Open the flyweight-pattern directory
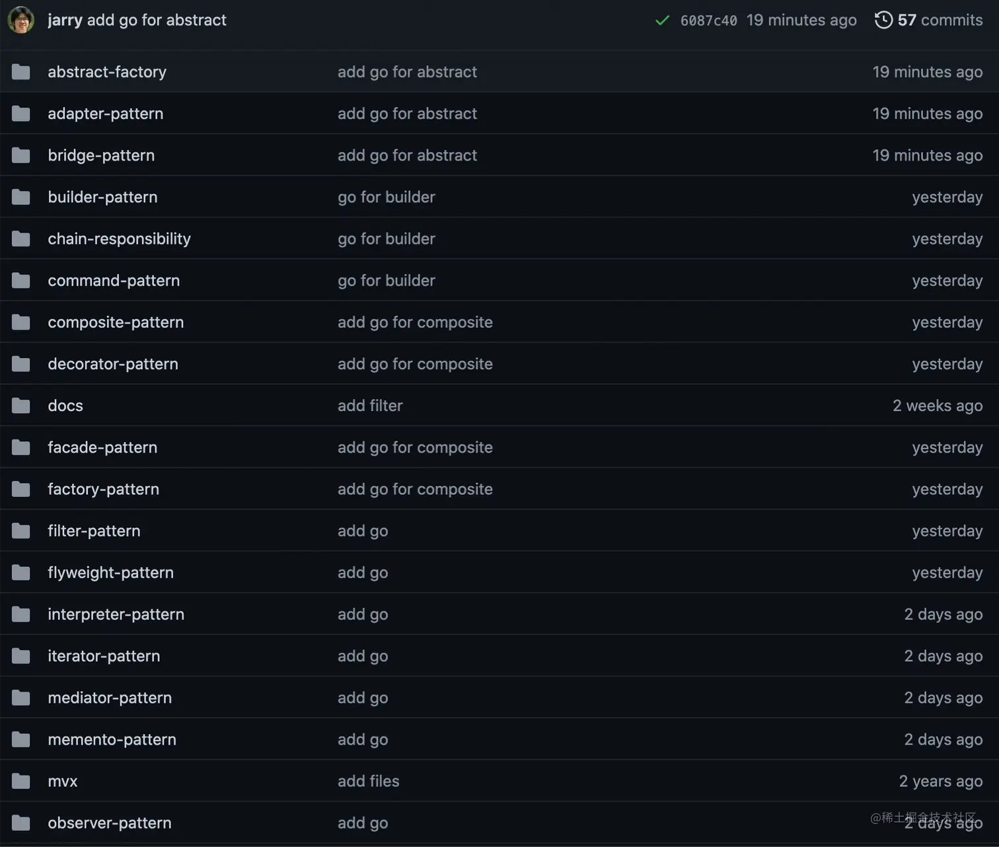This screenshot has height=847, width=999. click(x=110, y=572)
